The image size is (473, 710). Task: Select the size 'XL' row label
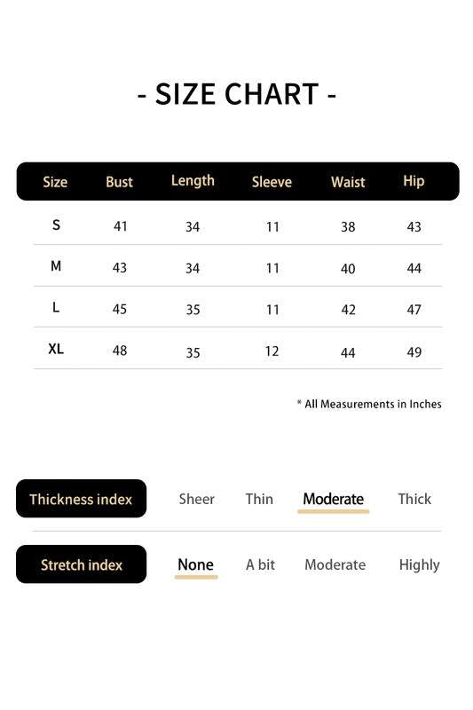[x=56, y=349]
